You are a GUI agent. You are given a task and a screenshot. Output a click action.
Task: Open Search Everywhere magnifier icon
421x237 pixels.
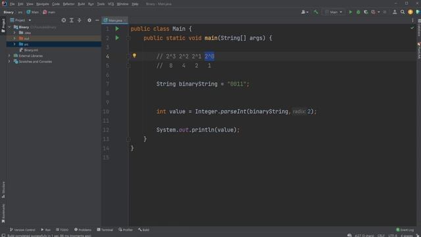403,12
